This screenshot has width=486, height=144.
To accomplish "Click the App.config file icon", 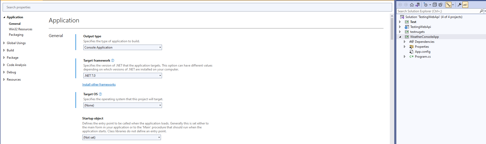I will pos(412,52).
